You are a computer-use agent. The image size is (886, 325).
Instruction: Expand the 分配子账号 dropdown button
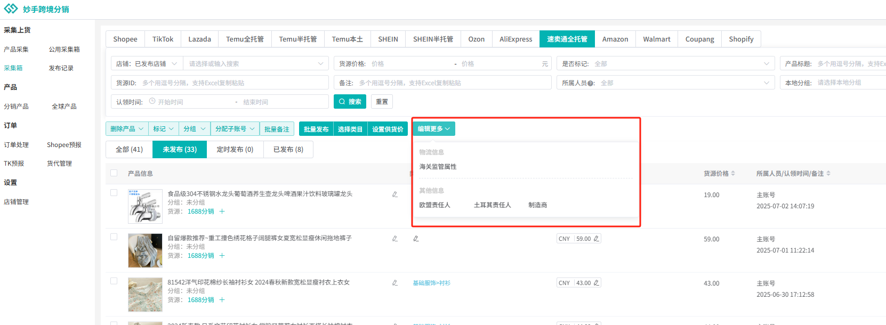[x=235, y=129]
